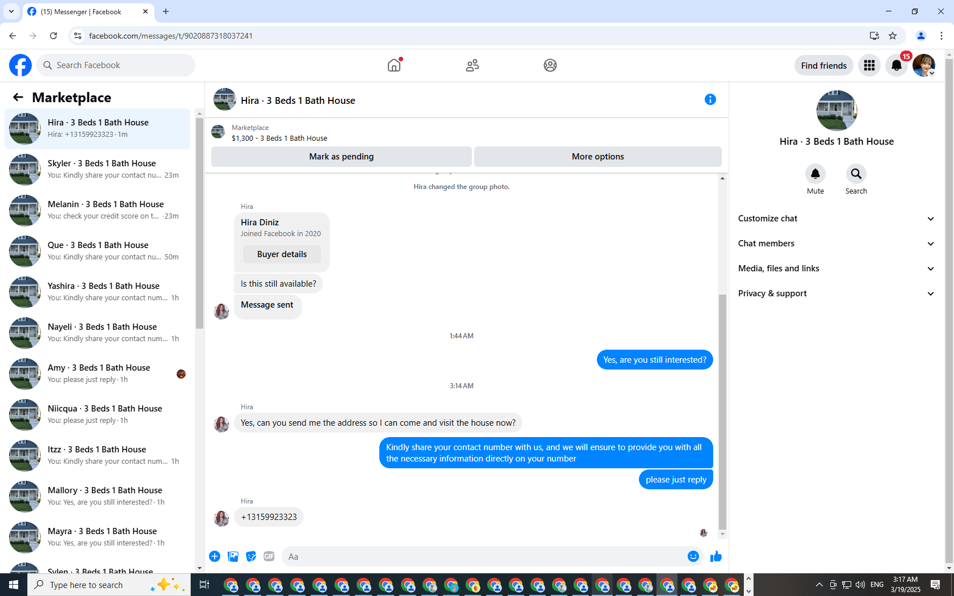
Task: Click the 'Is this still available?' message
Action: tap(278, 284)
